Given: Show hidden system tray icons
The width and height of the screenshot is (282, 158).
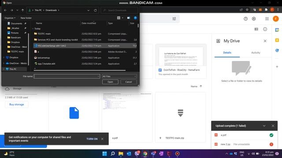Looking at the screenshot, I should pos(226,154).
